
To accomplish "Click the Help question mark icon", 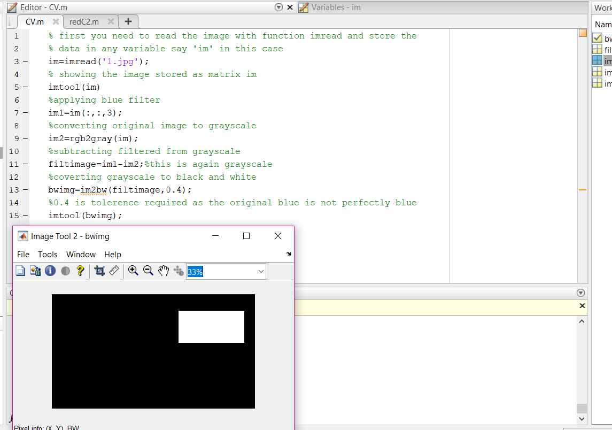I will [79, 271].
